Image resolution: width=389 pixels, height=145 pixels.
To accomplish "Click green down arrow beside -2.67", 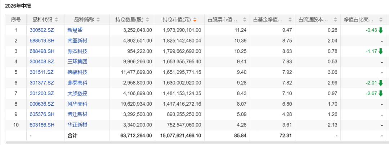I will pyautogui.click(x=381, y=93).
